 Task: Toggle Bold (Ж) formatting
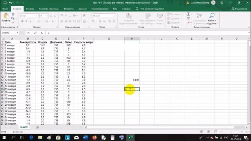(x=22, y=21)
